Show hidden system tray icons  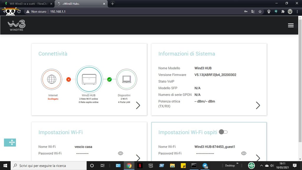(261, 166)
